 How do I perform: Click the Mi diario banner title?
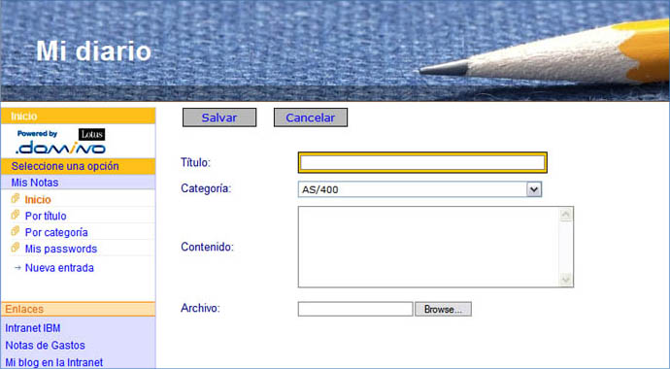(x=93, y=50)
